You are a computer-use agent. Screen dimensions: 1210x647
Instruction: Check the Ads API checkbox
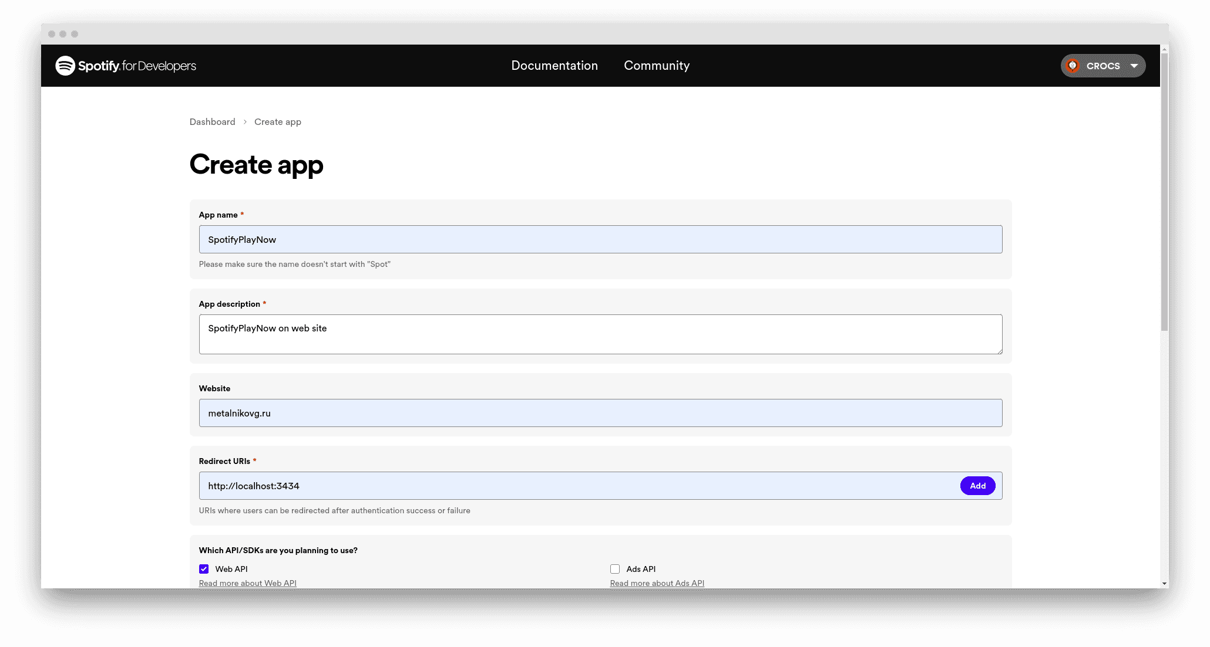coord(615,569)
